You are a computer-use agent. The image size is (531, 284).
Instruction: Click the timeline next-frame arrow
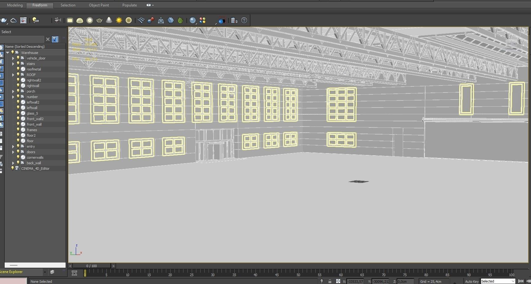(x=114, y=266)
